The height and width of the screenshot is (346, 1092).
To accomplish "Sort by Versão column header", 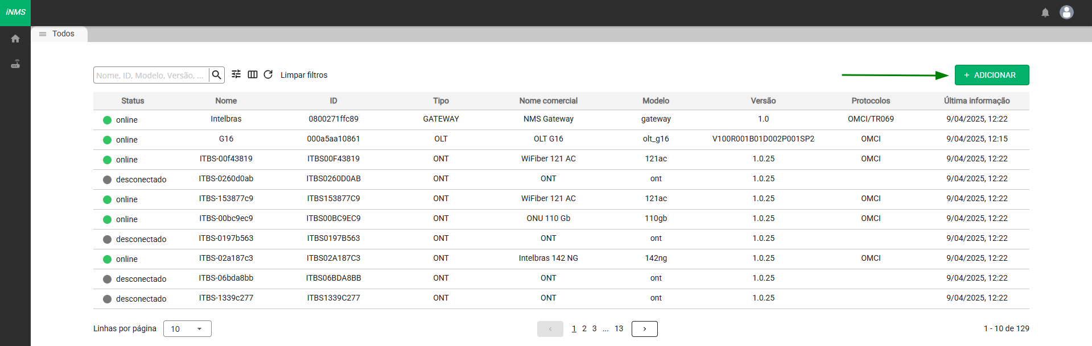I will tap(763, 101).
